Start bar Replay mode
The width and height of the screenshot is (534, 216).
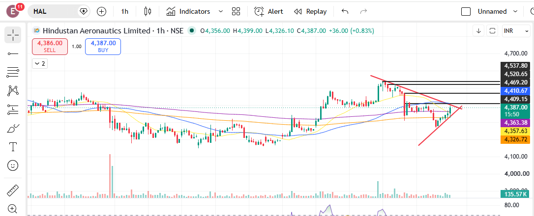click(x=310, y=12)
